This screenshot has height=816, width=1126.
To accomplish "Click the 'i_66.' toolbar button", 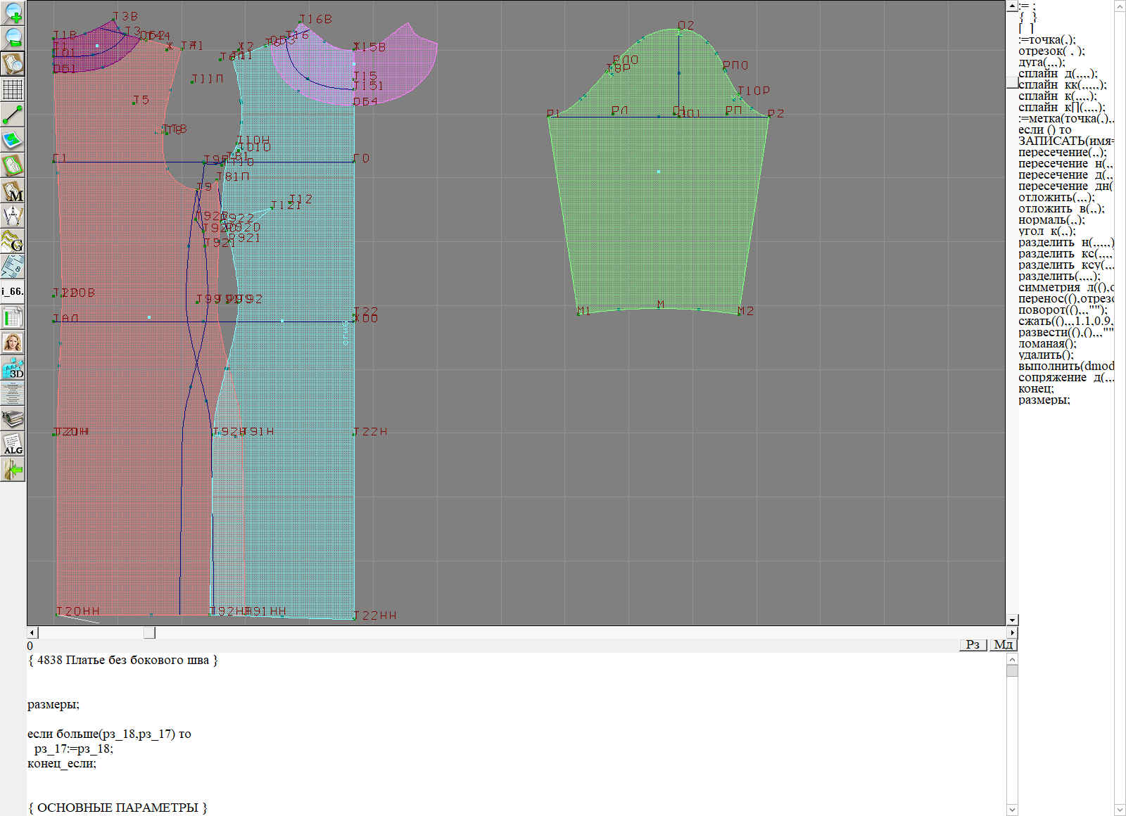I will pyautogui.click(x=13, y=292).
